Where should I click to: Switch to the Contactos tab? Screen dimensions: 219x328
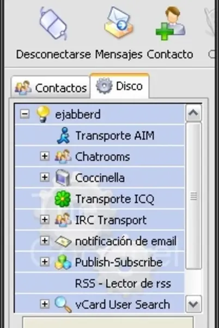[x=51, y=87]
